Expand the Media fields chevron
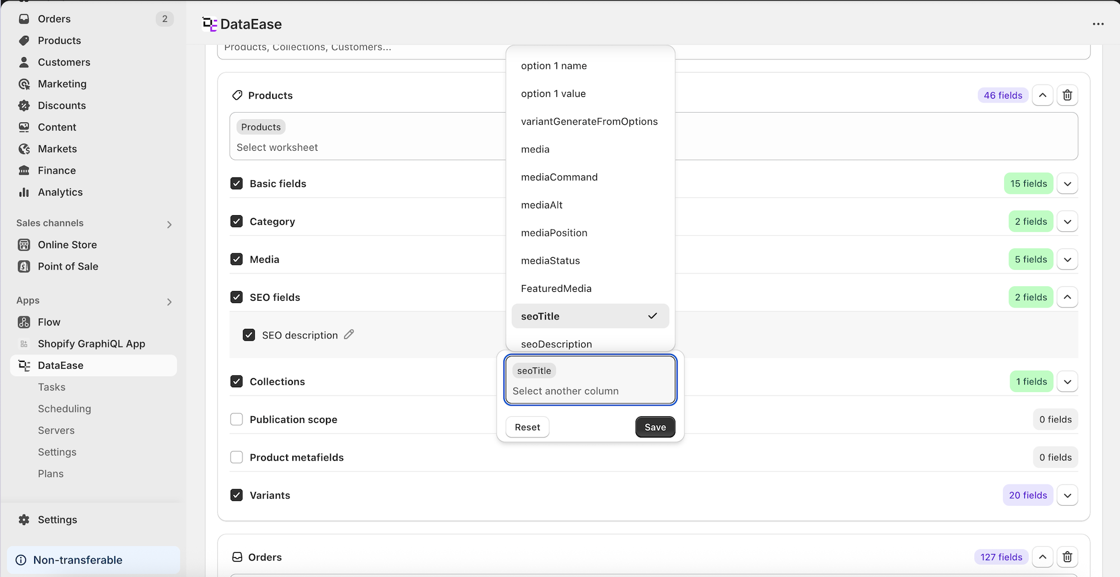1120x577 pixels. point(1067,259)
